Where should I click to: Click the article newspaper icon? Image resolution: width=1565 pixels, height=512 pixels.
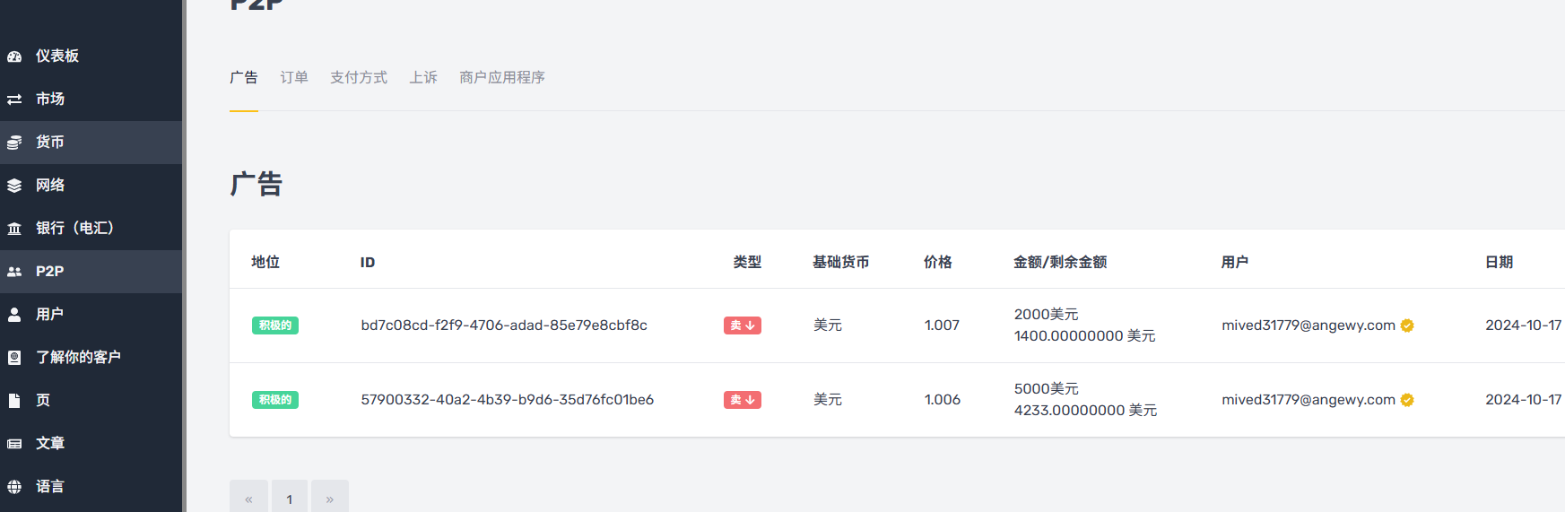(14, 444)
